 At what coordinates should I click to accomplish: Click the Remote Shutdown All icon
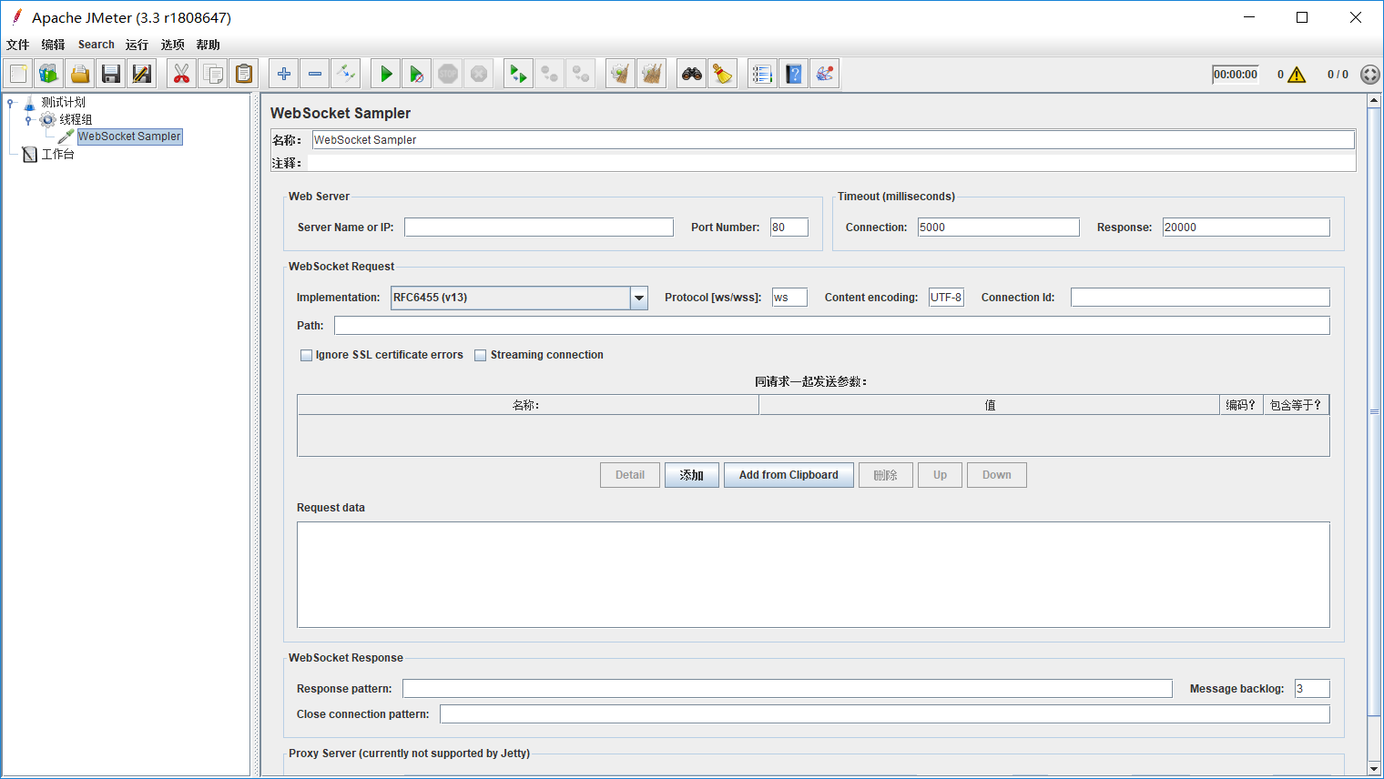581,74
